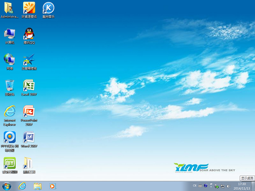Launch media player pinned on taskbar
The image size is (255, 191).
click(x=52, y=186)
